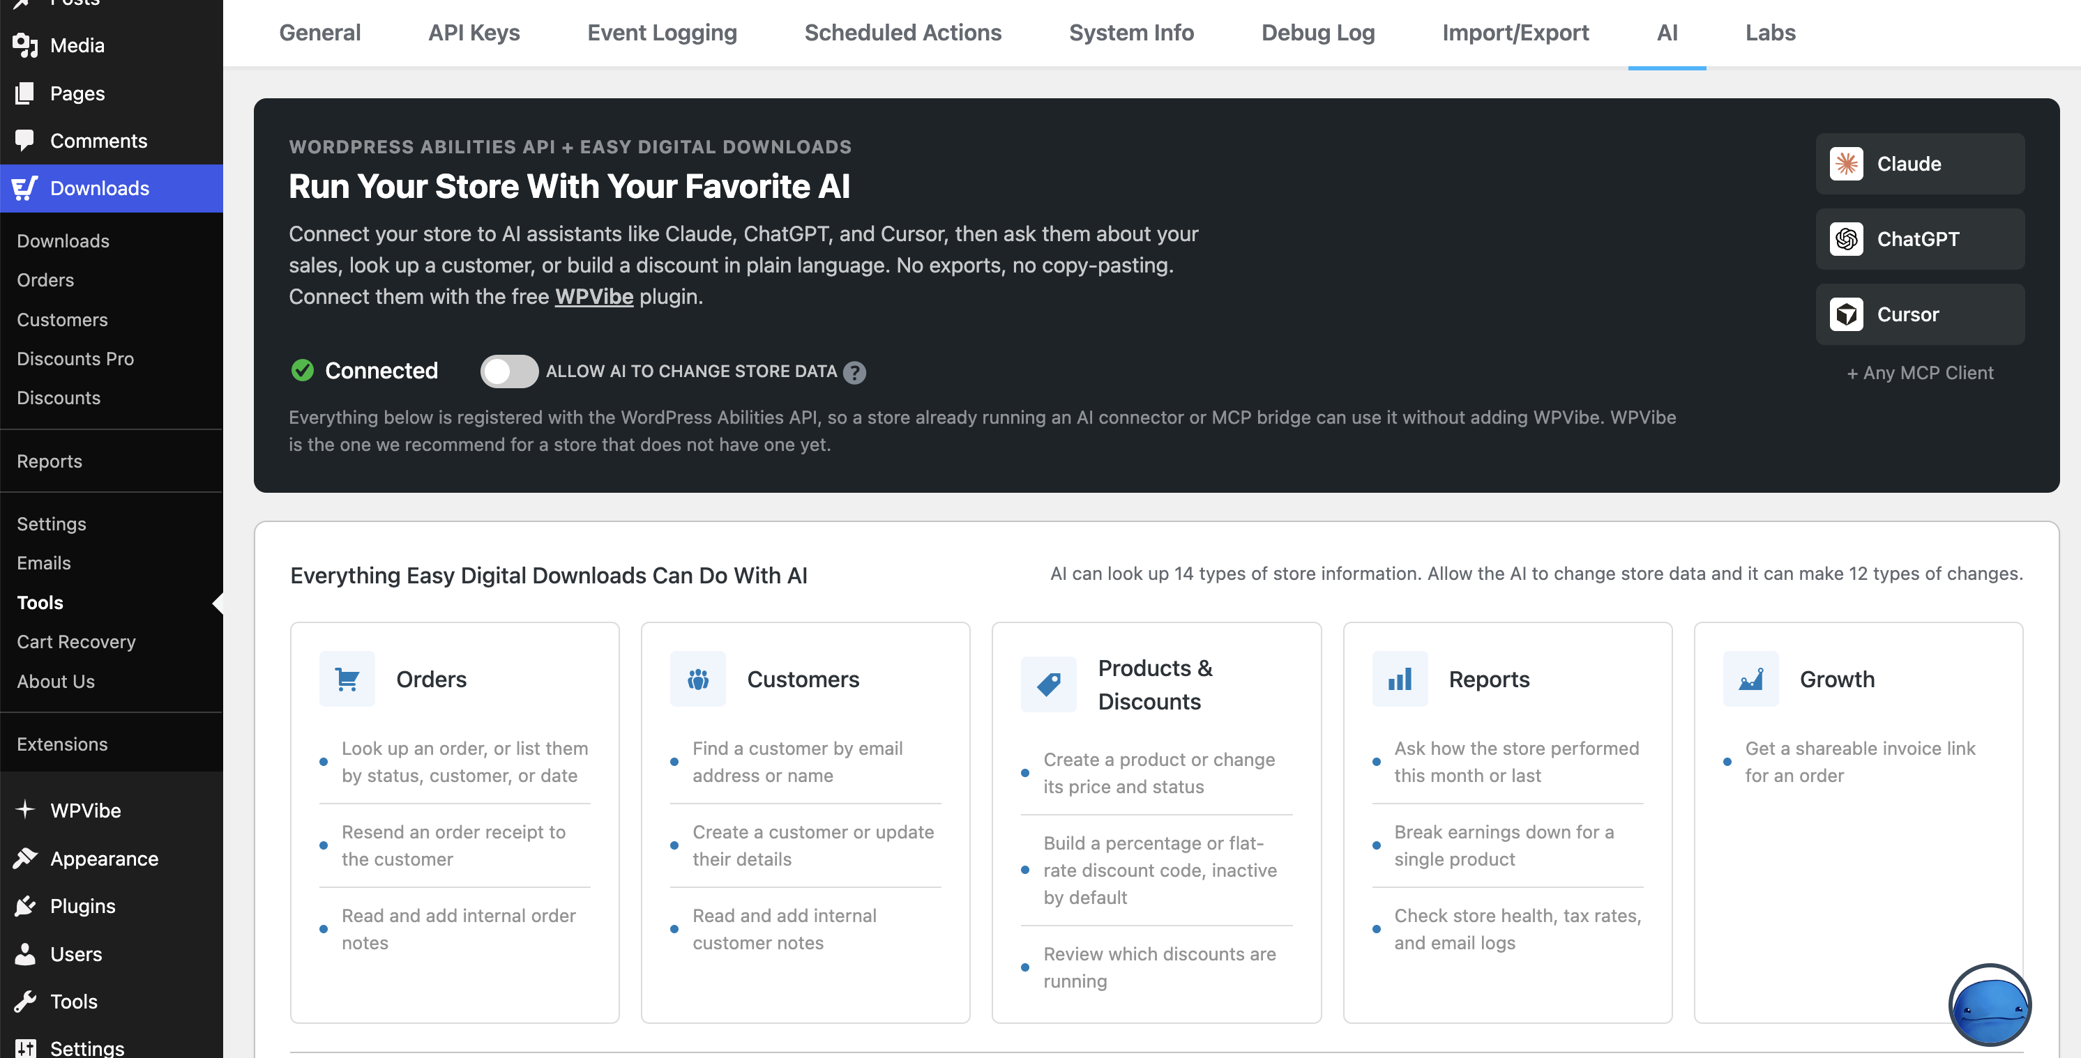Click the green Connected checkmark icon
This screenshot has width=2081, height=1058.
pyautogui.click(x=302, y=371)
